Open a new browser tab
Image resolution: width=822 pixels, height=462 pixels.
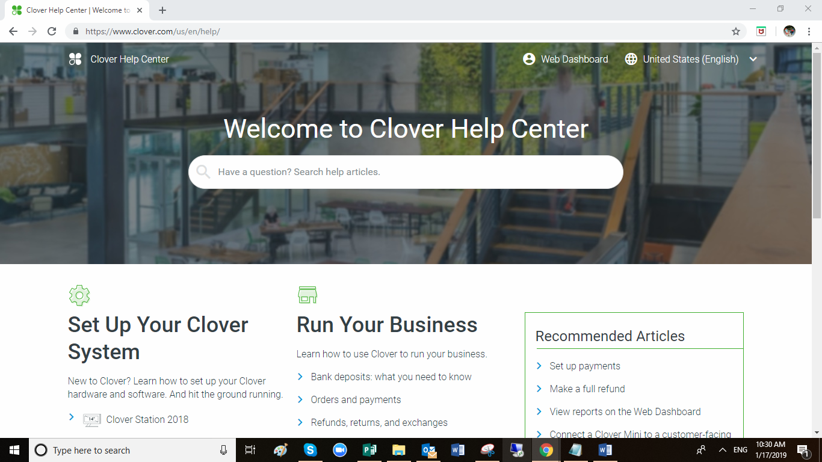pos(162,10)
